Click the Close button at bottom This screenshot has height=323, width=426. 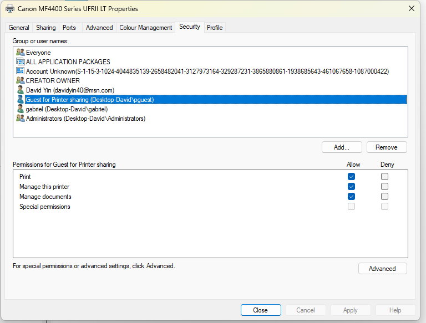coord(261,310)
